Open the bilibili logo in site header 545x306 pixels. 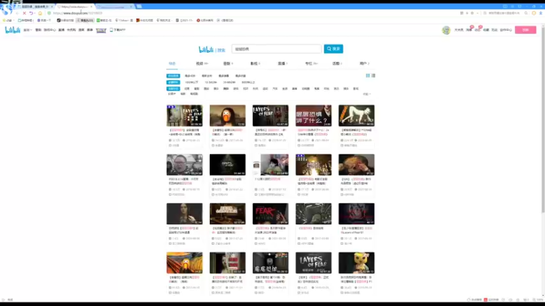pyautogui.click(x=12, y=30)
